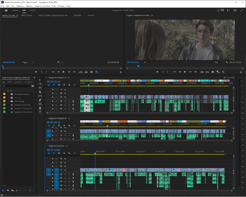Click Vengeance Assembly timecode 00:22:32:02
This screenshot has width=246, height=197.
[54, 150]
